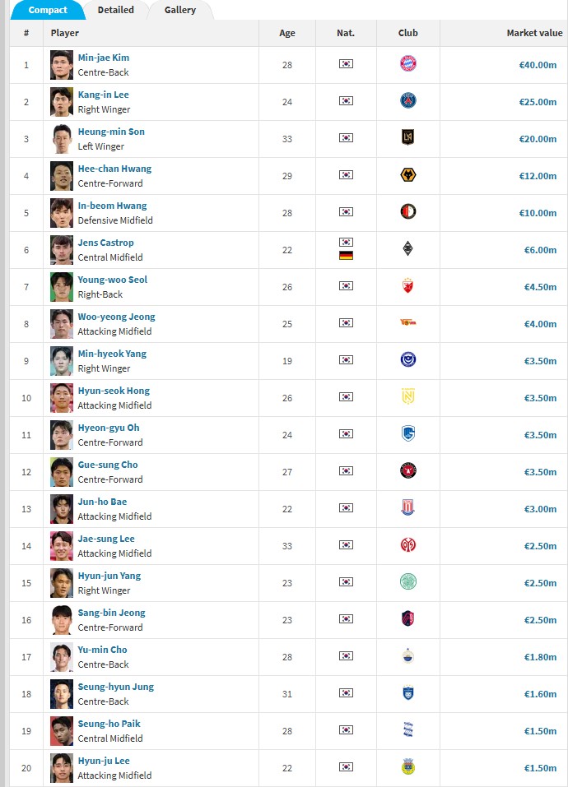Select the Compact tab

(x=48, y=10)
